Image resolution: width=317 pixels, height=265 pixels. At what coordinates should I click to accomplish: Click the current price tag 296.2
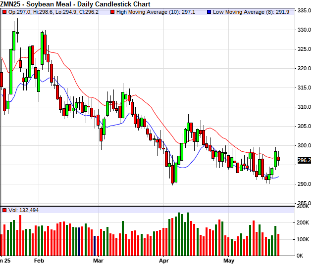coord(304,160)
